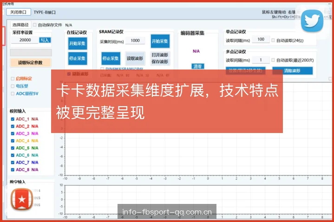Click the SRAM 采集时间 field showing 1000
The image size is (334, 222).
[135, 41]
